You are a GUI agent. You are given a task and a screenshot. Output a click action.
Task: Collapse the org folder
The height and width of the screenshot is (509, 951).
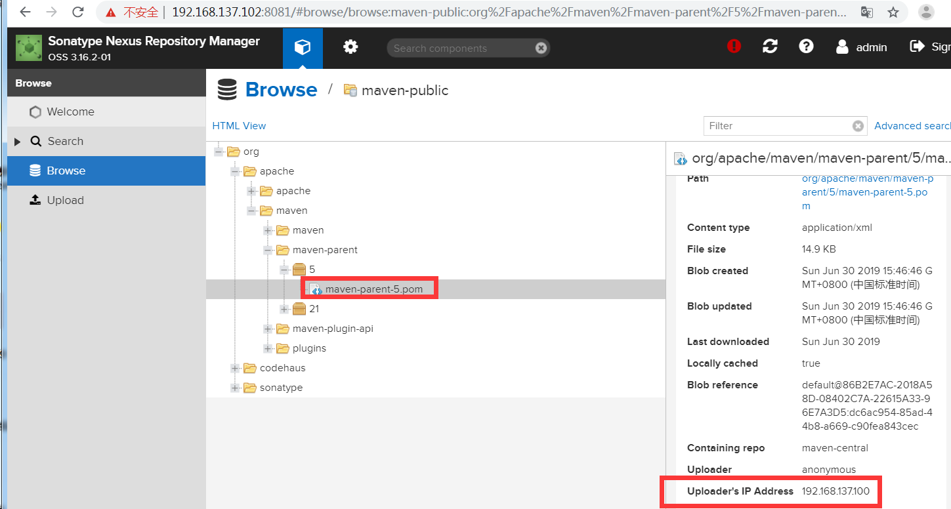coord(219,152)
